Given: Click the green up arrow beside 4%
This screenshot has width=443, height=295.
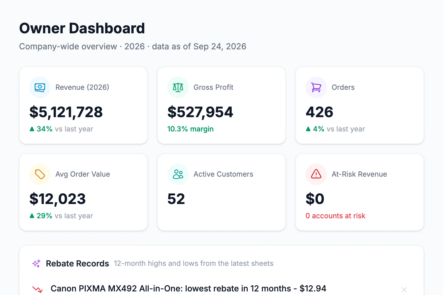Looking at the screenshot, I should [x=308, y=129].
